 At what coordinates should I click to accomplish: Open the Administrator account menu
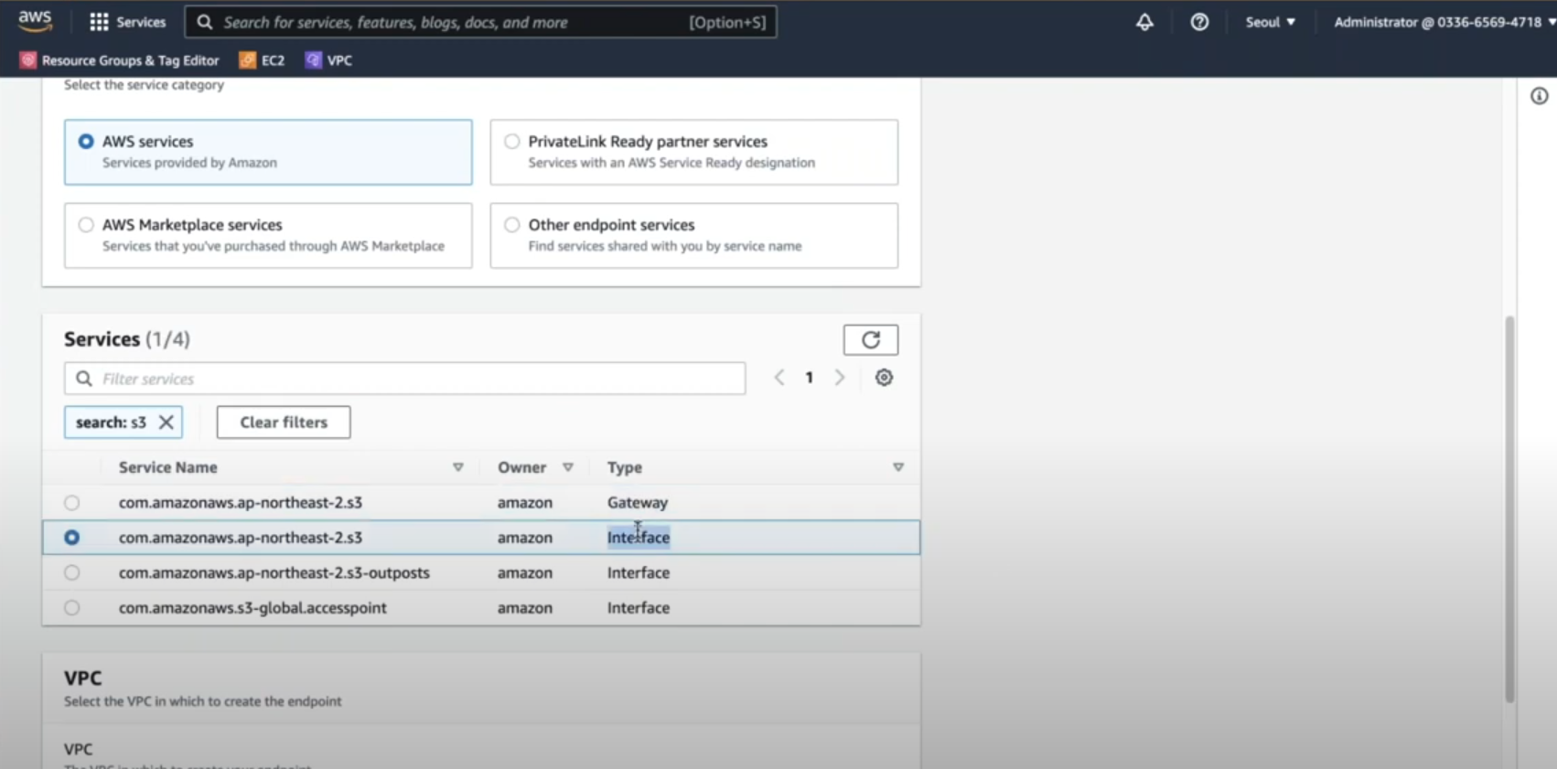click(1444, 22)
